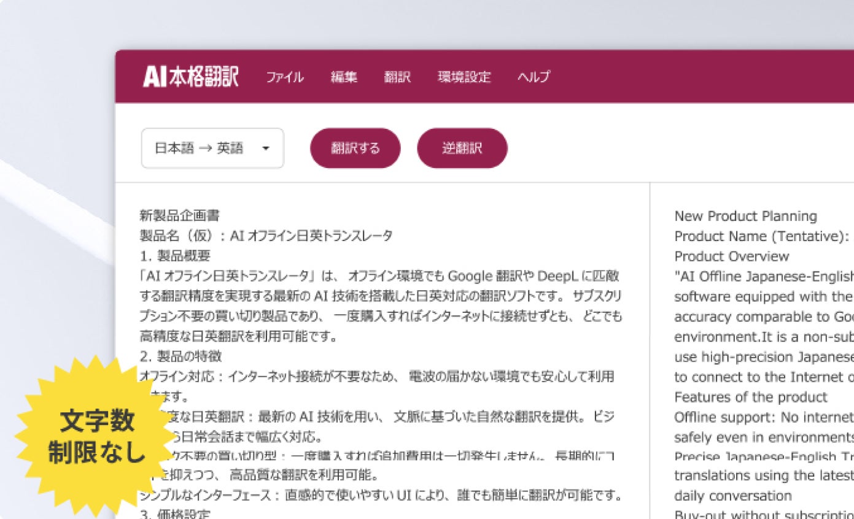This screenshot has height=519, width=854.
Task: Change translation direction via the language combo box
Action: [x=212, y=148]
